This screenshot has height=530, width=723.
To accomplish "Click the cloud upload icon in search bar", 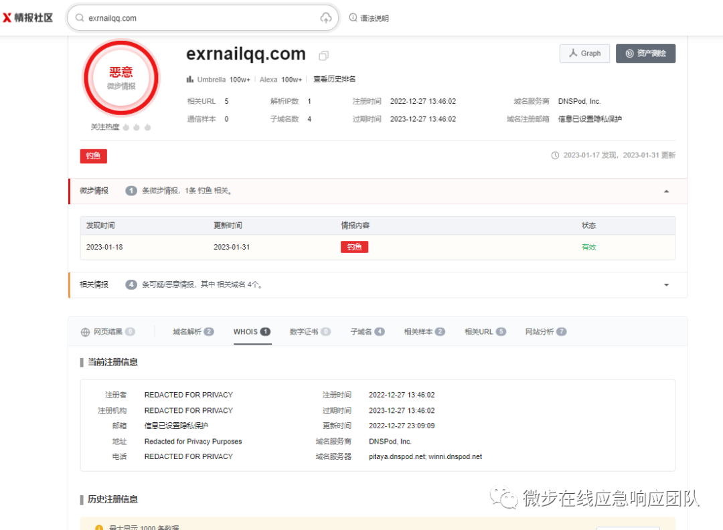I will coord(326,18).
